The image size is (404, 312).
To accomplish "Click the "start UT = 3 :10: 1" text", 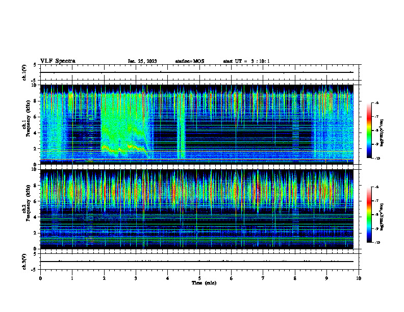I will [x=246, y=61].
